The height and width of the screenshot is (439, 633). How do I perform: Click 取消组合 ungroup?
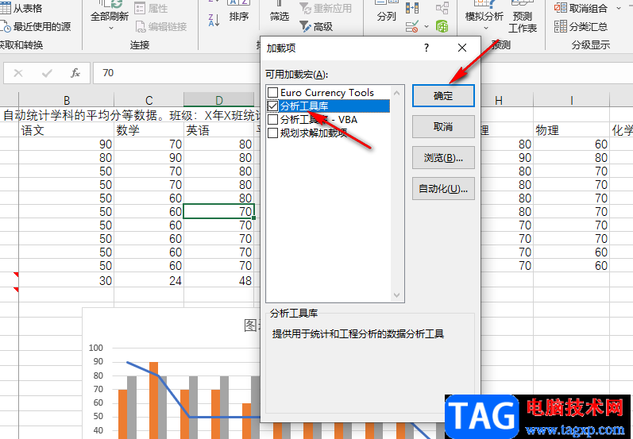point(581,8)
